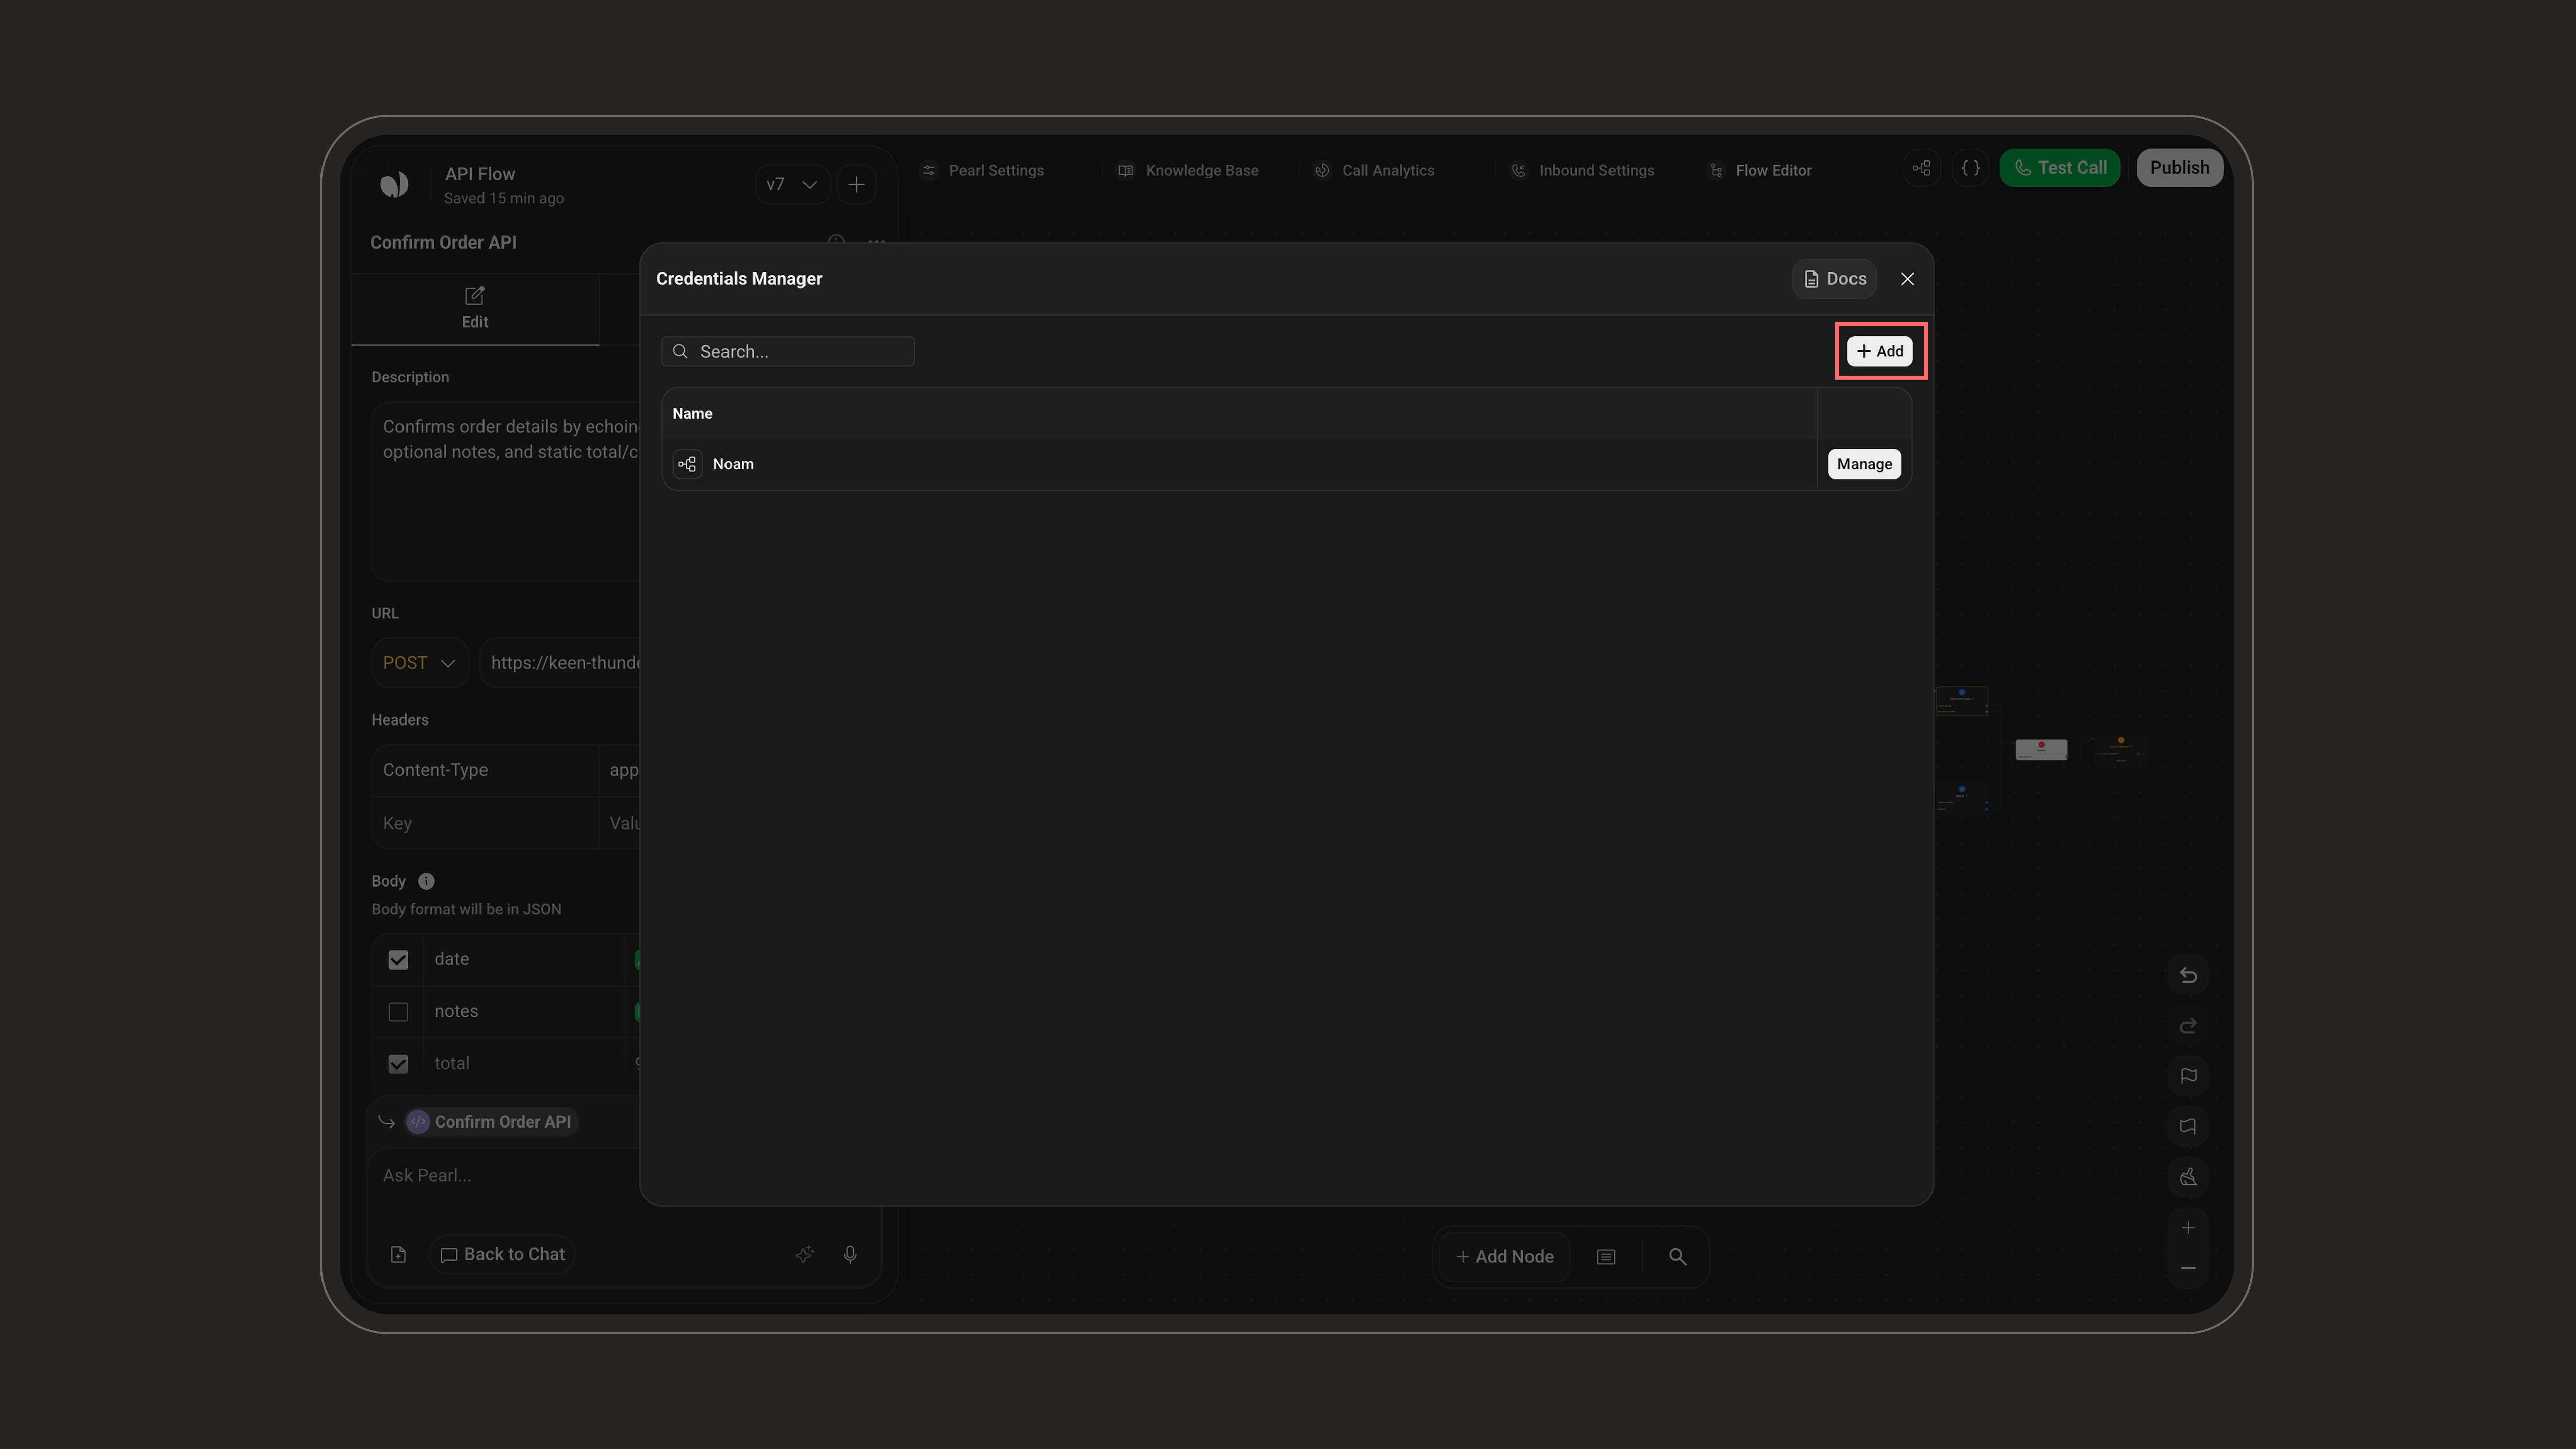Click the URL input field
The height and width of the screenshot is (1449, 2576).
coord(560,663)
